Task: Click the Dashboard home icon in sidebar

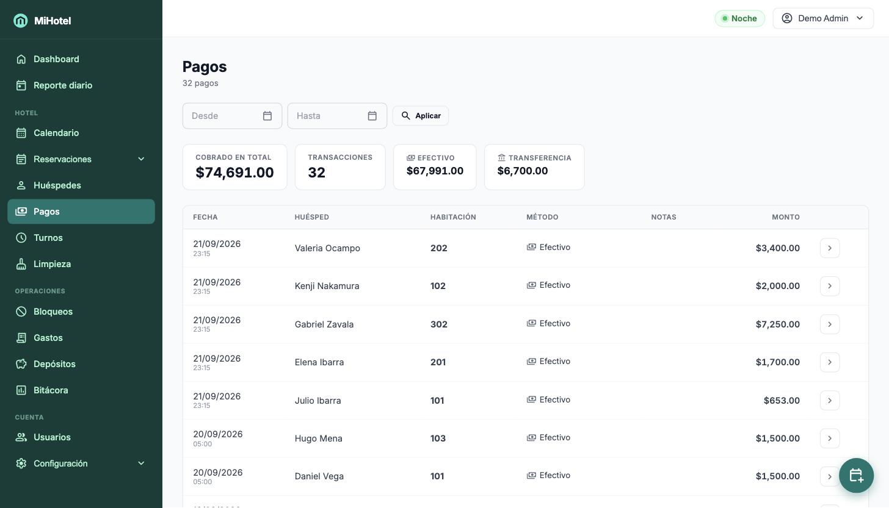Action: click(x=21, y=59)
